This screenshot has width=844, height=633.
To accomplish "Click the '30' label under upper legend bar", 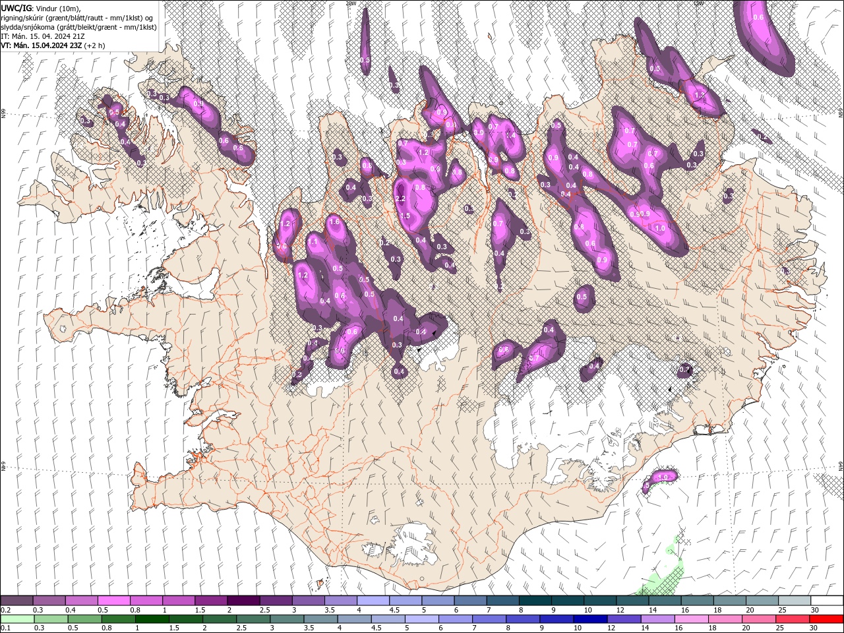I will [815, 610].
